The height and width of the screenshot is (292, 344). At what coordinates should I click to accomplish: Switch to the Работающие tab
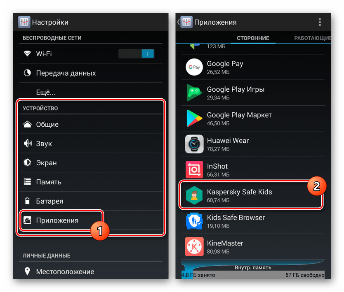click(x=312, y=38)
